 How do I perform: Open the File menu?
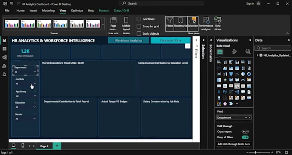point(7,11)
